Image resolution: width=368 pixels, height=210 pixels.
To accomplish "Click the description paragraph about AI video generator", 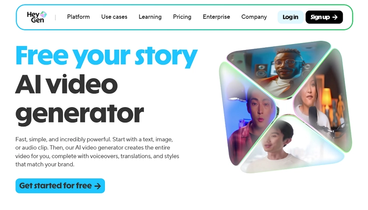I will coord(97,152).
